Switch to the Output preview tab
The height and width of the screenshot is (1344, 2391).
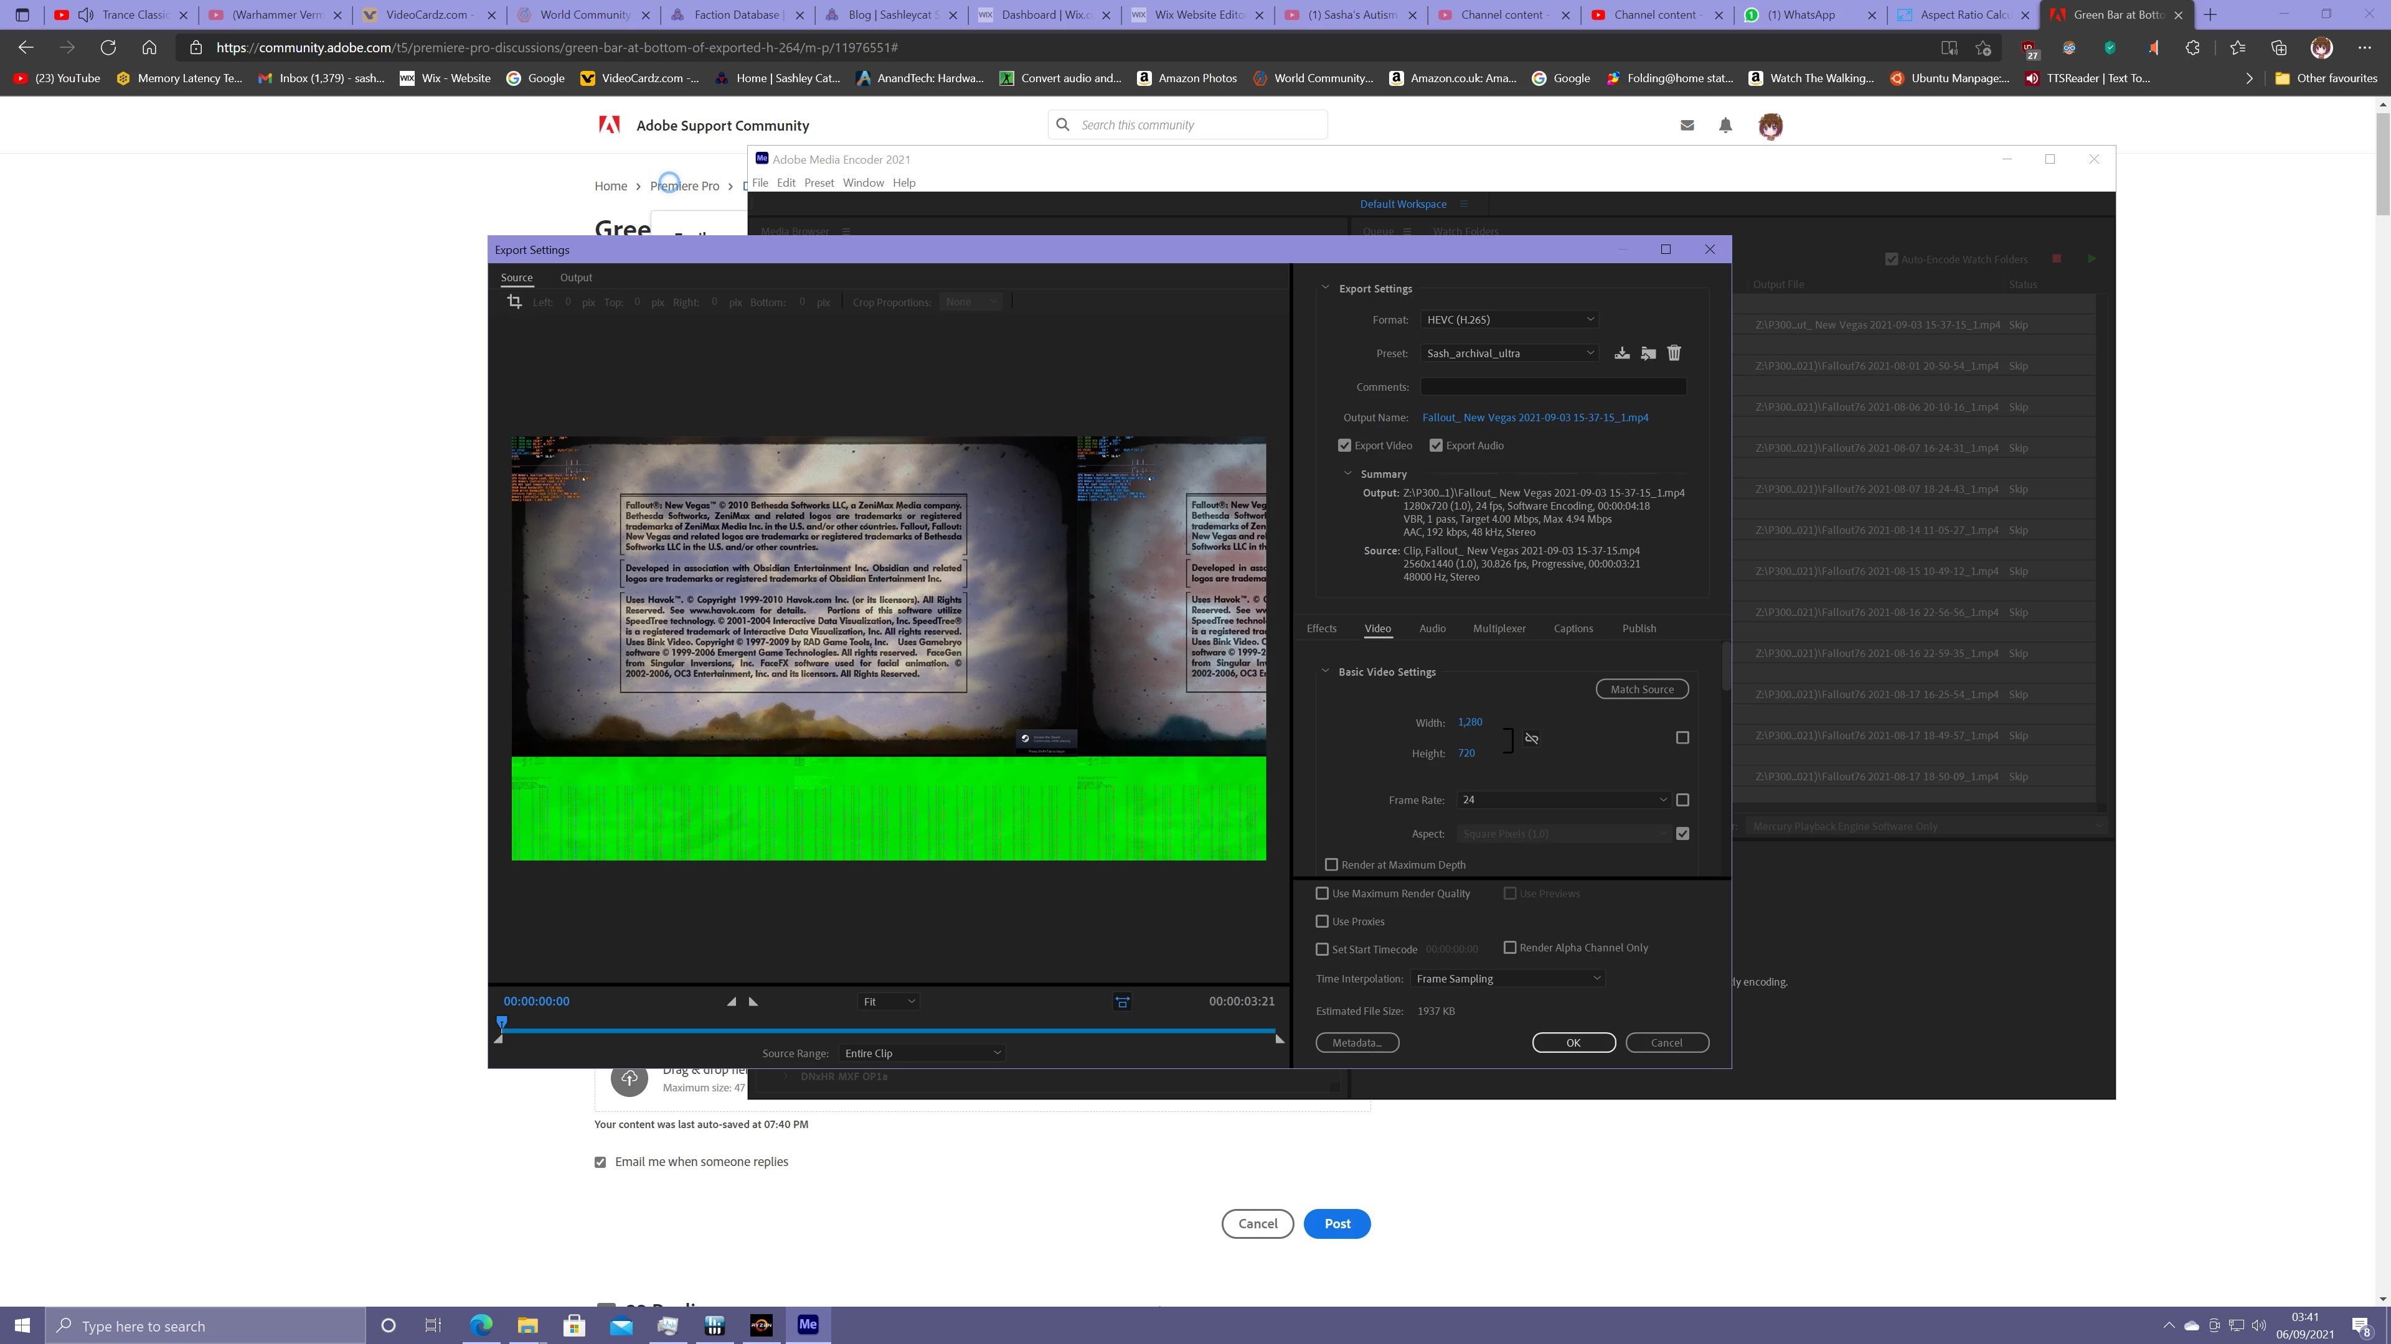point(575,278)
